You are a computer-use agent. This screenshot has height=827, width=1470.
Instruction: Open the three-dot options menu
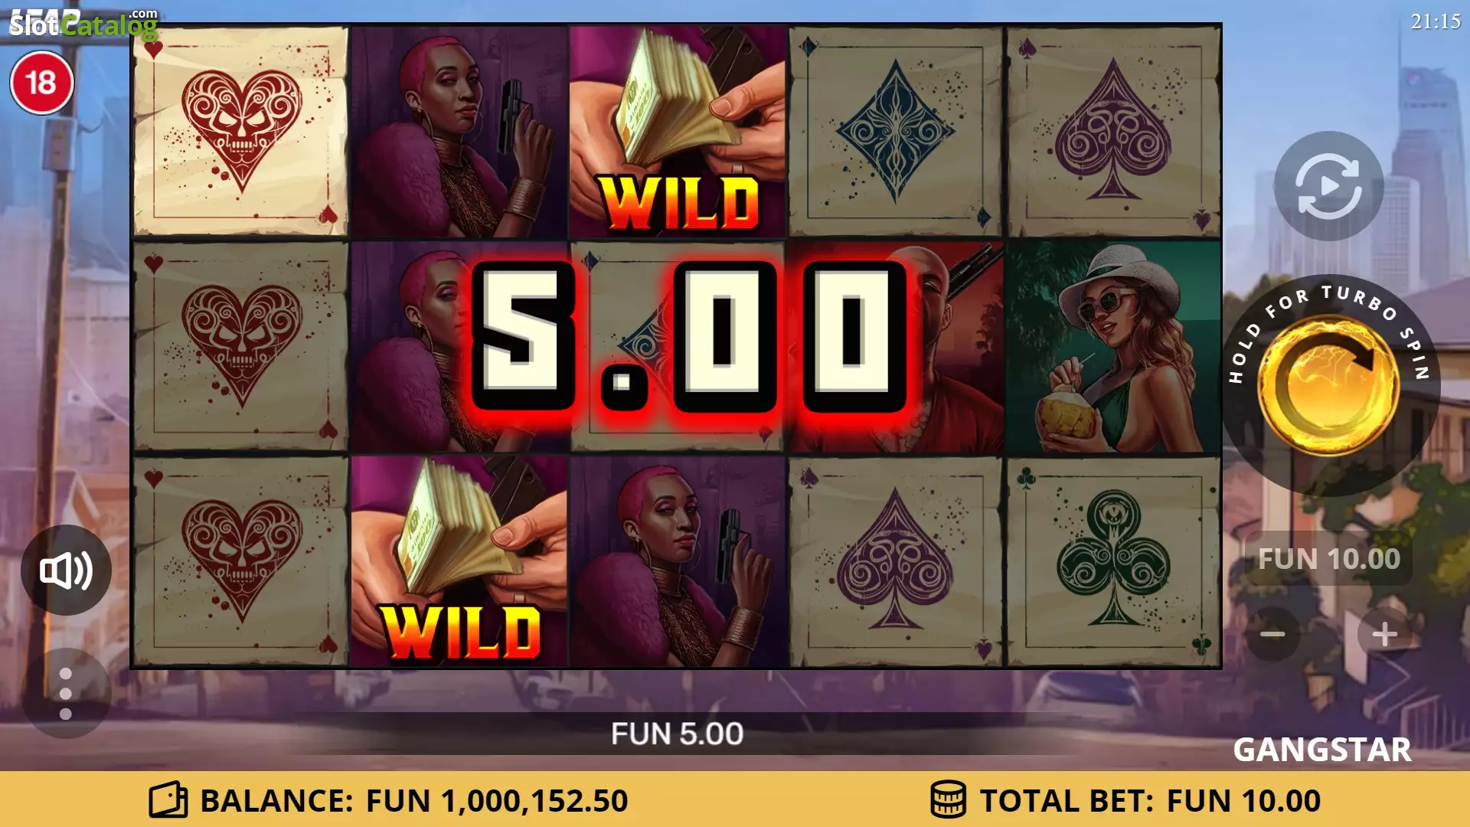click(x=66, y=694)
